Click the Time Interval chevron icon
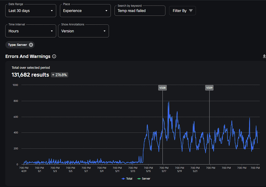266x187 pixels. coord(52,31)
